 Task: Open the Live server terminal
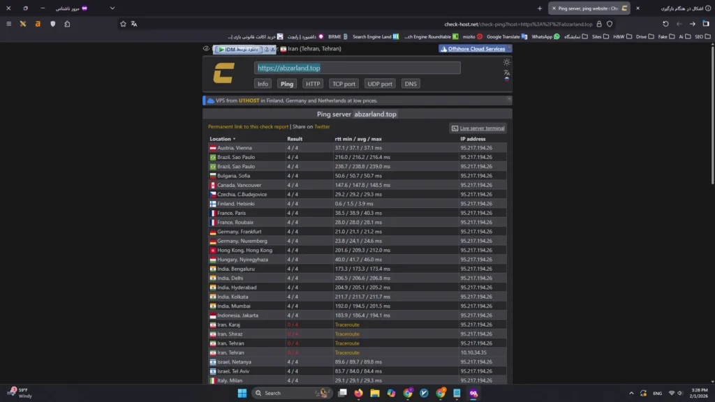click(478, 128)
